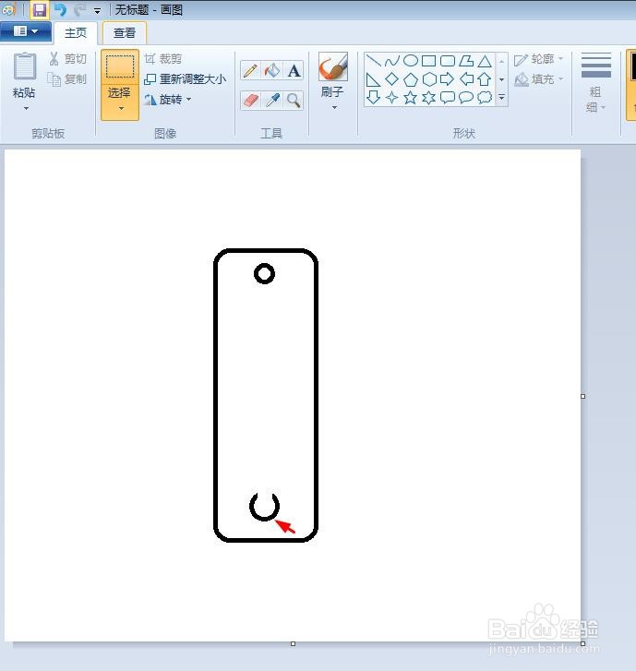Click the canvas right-edge resize handle

tap(583, 396)
